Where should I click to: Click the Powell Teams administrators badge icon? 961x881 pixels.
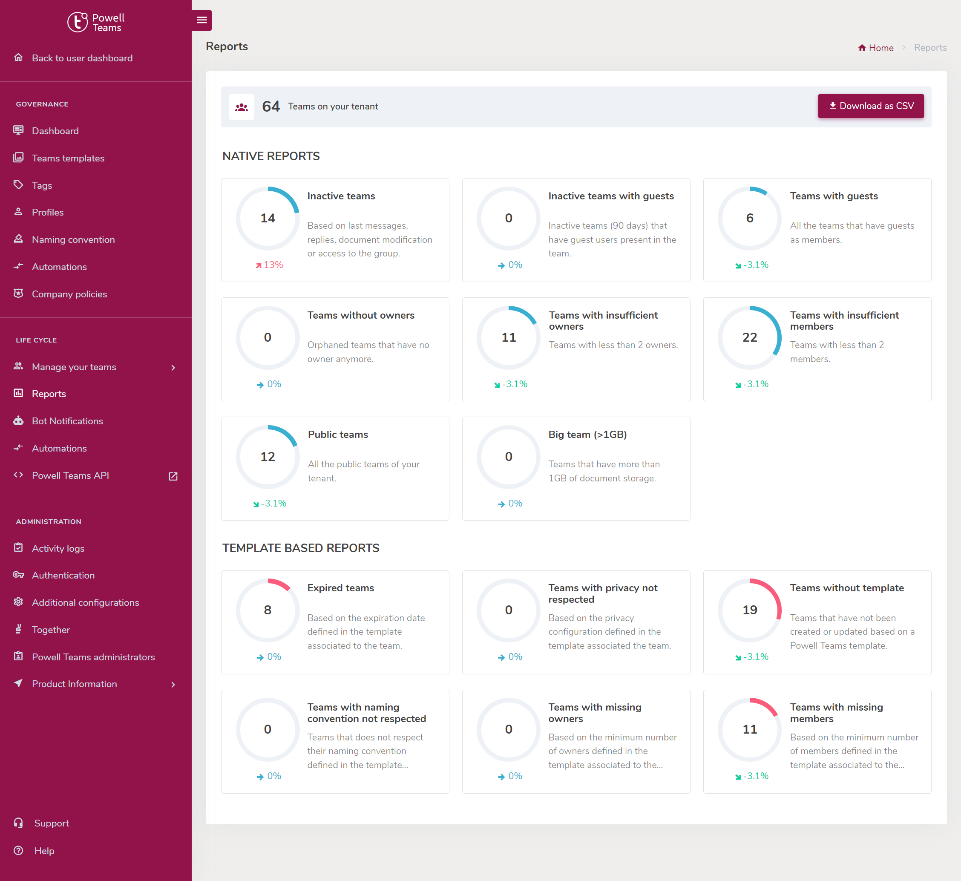tap(18, 656)
